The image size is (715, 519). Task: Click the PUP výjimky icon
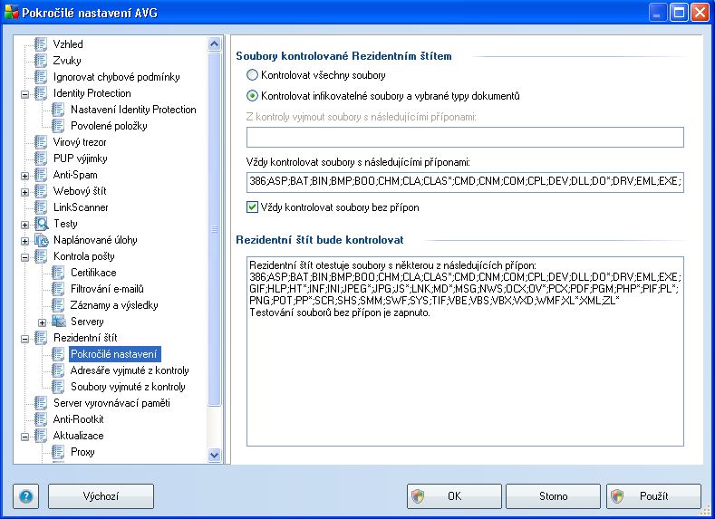41,159
